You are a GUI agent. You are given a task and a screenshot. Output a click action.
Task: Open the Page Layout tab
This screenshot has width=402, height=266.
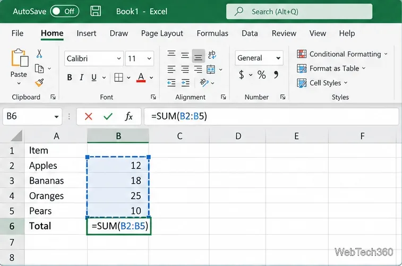click(x=162, y=33)
